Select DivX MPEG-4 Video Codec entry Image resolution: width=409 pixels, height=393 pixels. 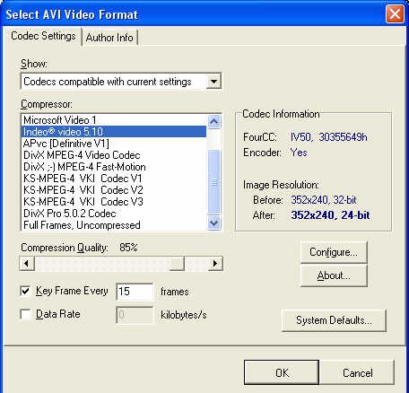click(x=114, y=155)
